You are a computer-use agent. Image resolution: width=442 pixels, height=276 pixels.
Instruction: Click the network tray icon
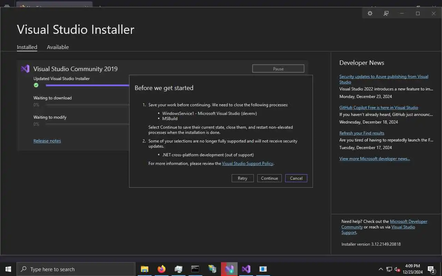coord(389,269)
